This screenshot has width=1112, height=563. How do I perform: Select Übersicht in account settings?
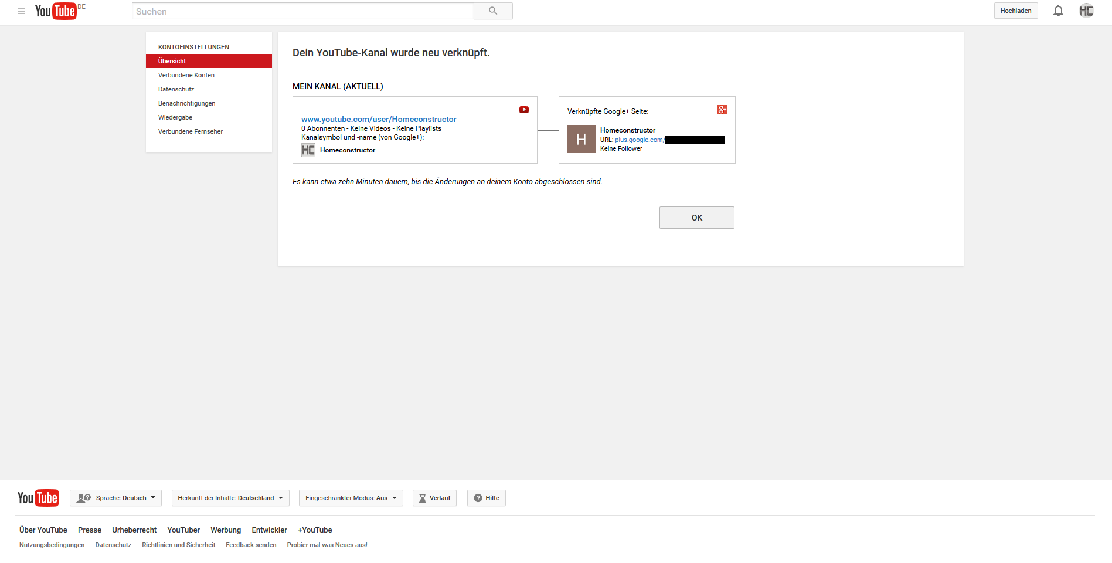pyautogui.click(x=209, y=61)
